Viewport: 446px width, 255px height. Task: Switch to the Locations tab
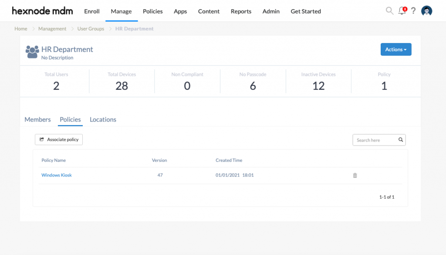click(x=103, y=119)
